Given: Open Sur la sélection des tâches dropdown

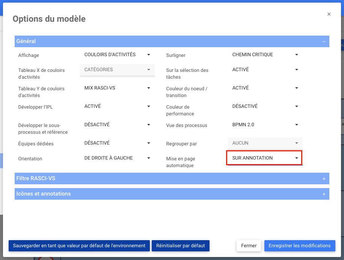Looking at the screenshot, I should click(265, 70).
